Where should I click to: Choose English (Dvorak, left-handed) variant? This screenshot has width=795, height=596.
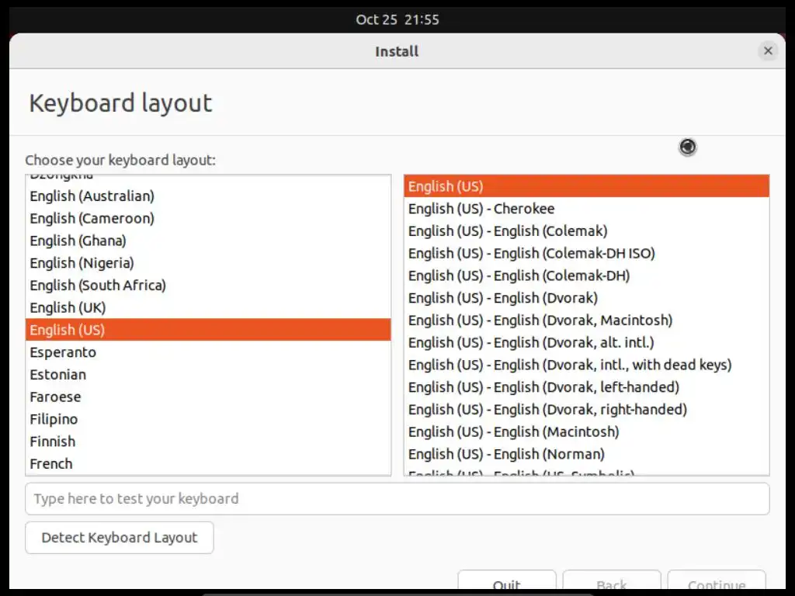[587, 386]
